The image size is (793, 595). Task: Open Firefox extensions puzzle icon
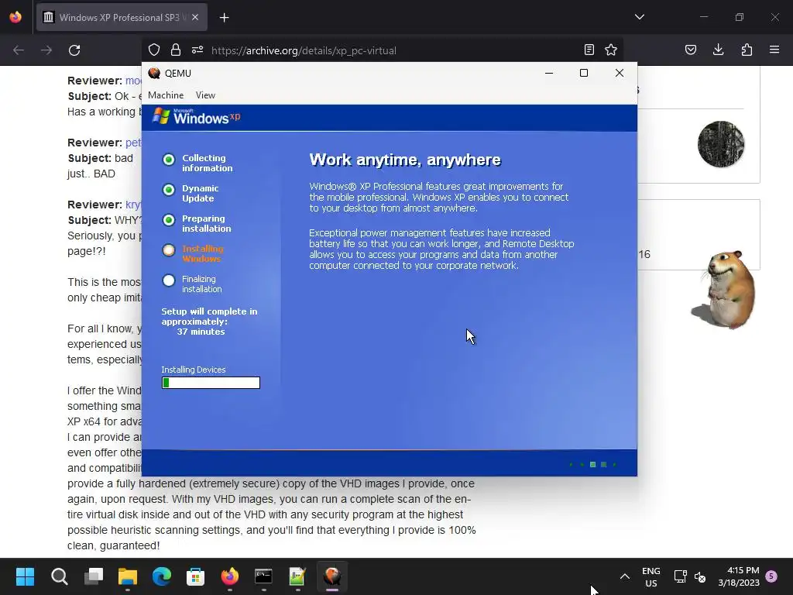tap(747, 50)
